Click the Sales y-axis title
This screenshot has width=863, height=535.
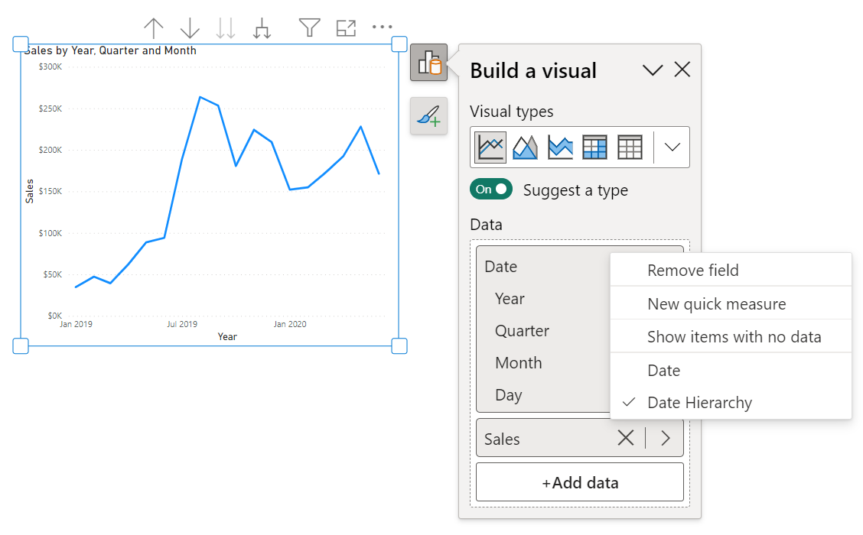(x=30, y=191)
